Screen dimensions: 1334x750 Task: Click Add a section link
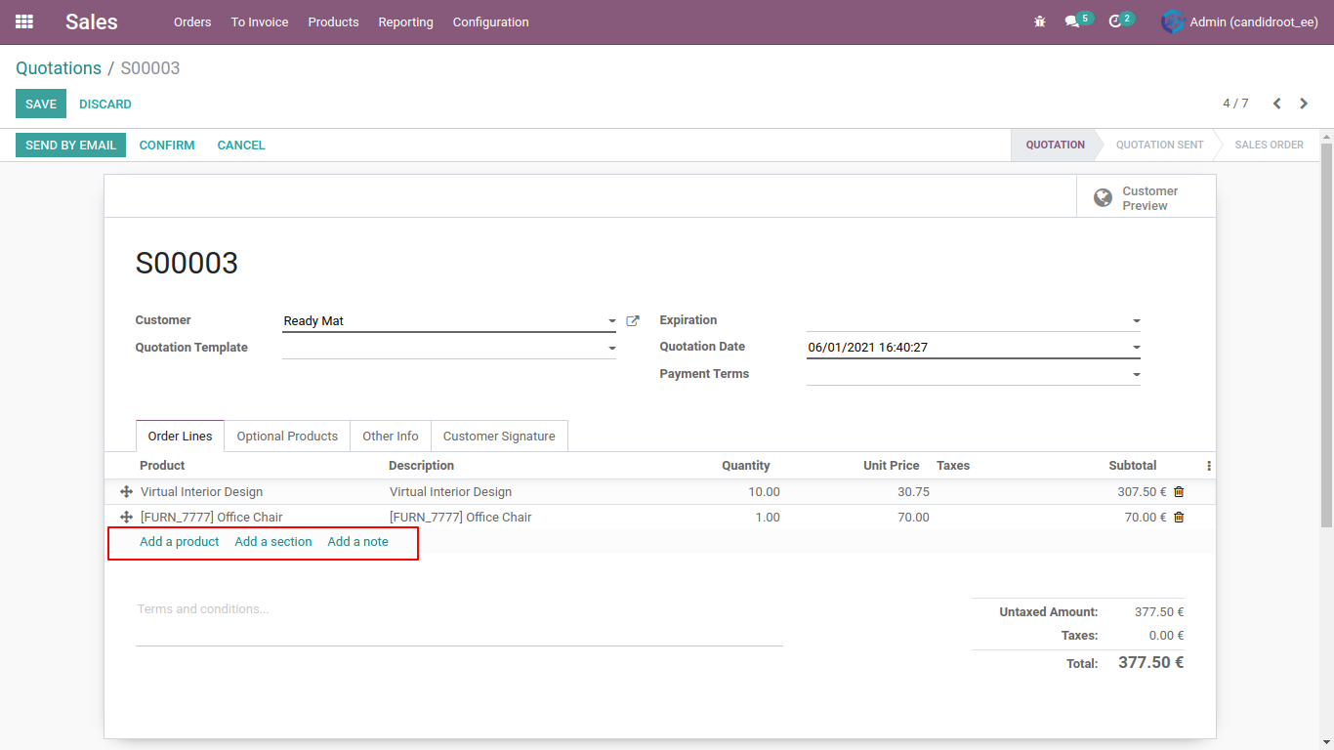pyautogui.click(x=273, y=541)
